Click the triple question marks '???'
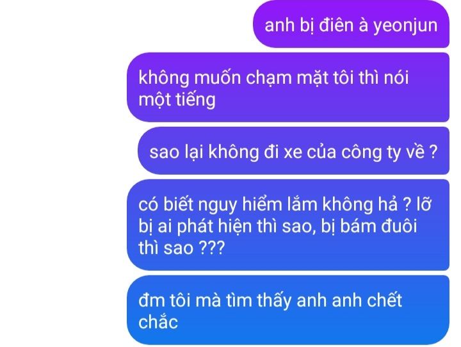The width and height of the screenshot is (461, 347). coord(212,248)
